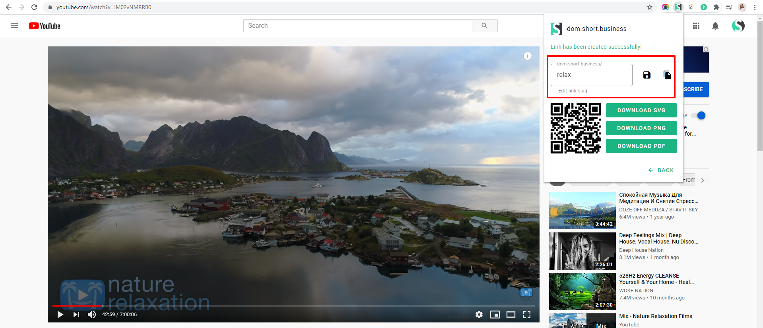This screenshot has height=328, width=763.
Task: Click the Download SVG button
Action: pyautogui.click(x=641, y=110)
